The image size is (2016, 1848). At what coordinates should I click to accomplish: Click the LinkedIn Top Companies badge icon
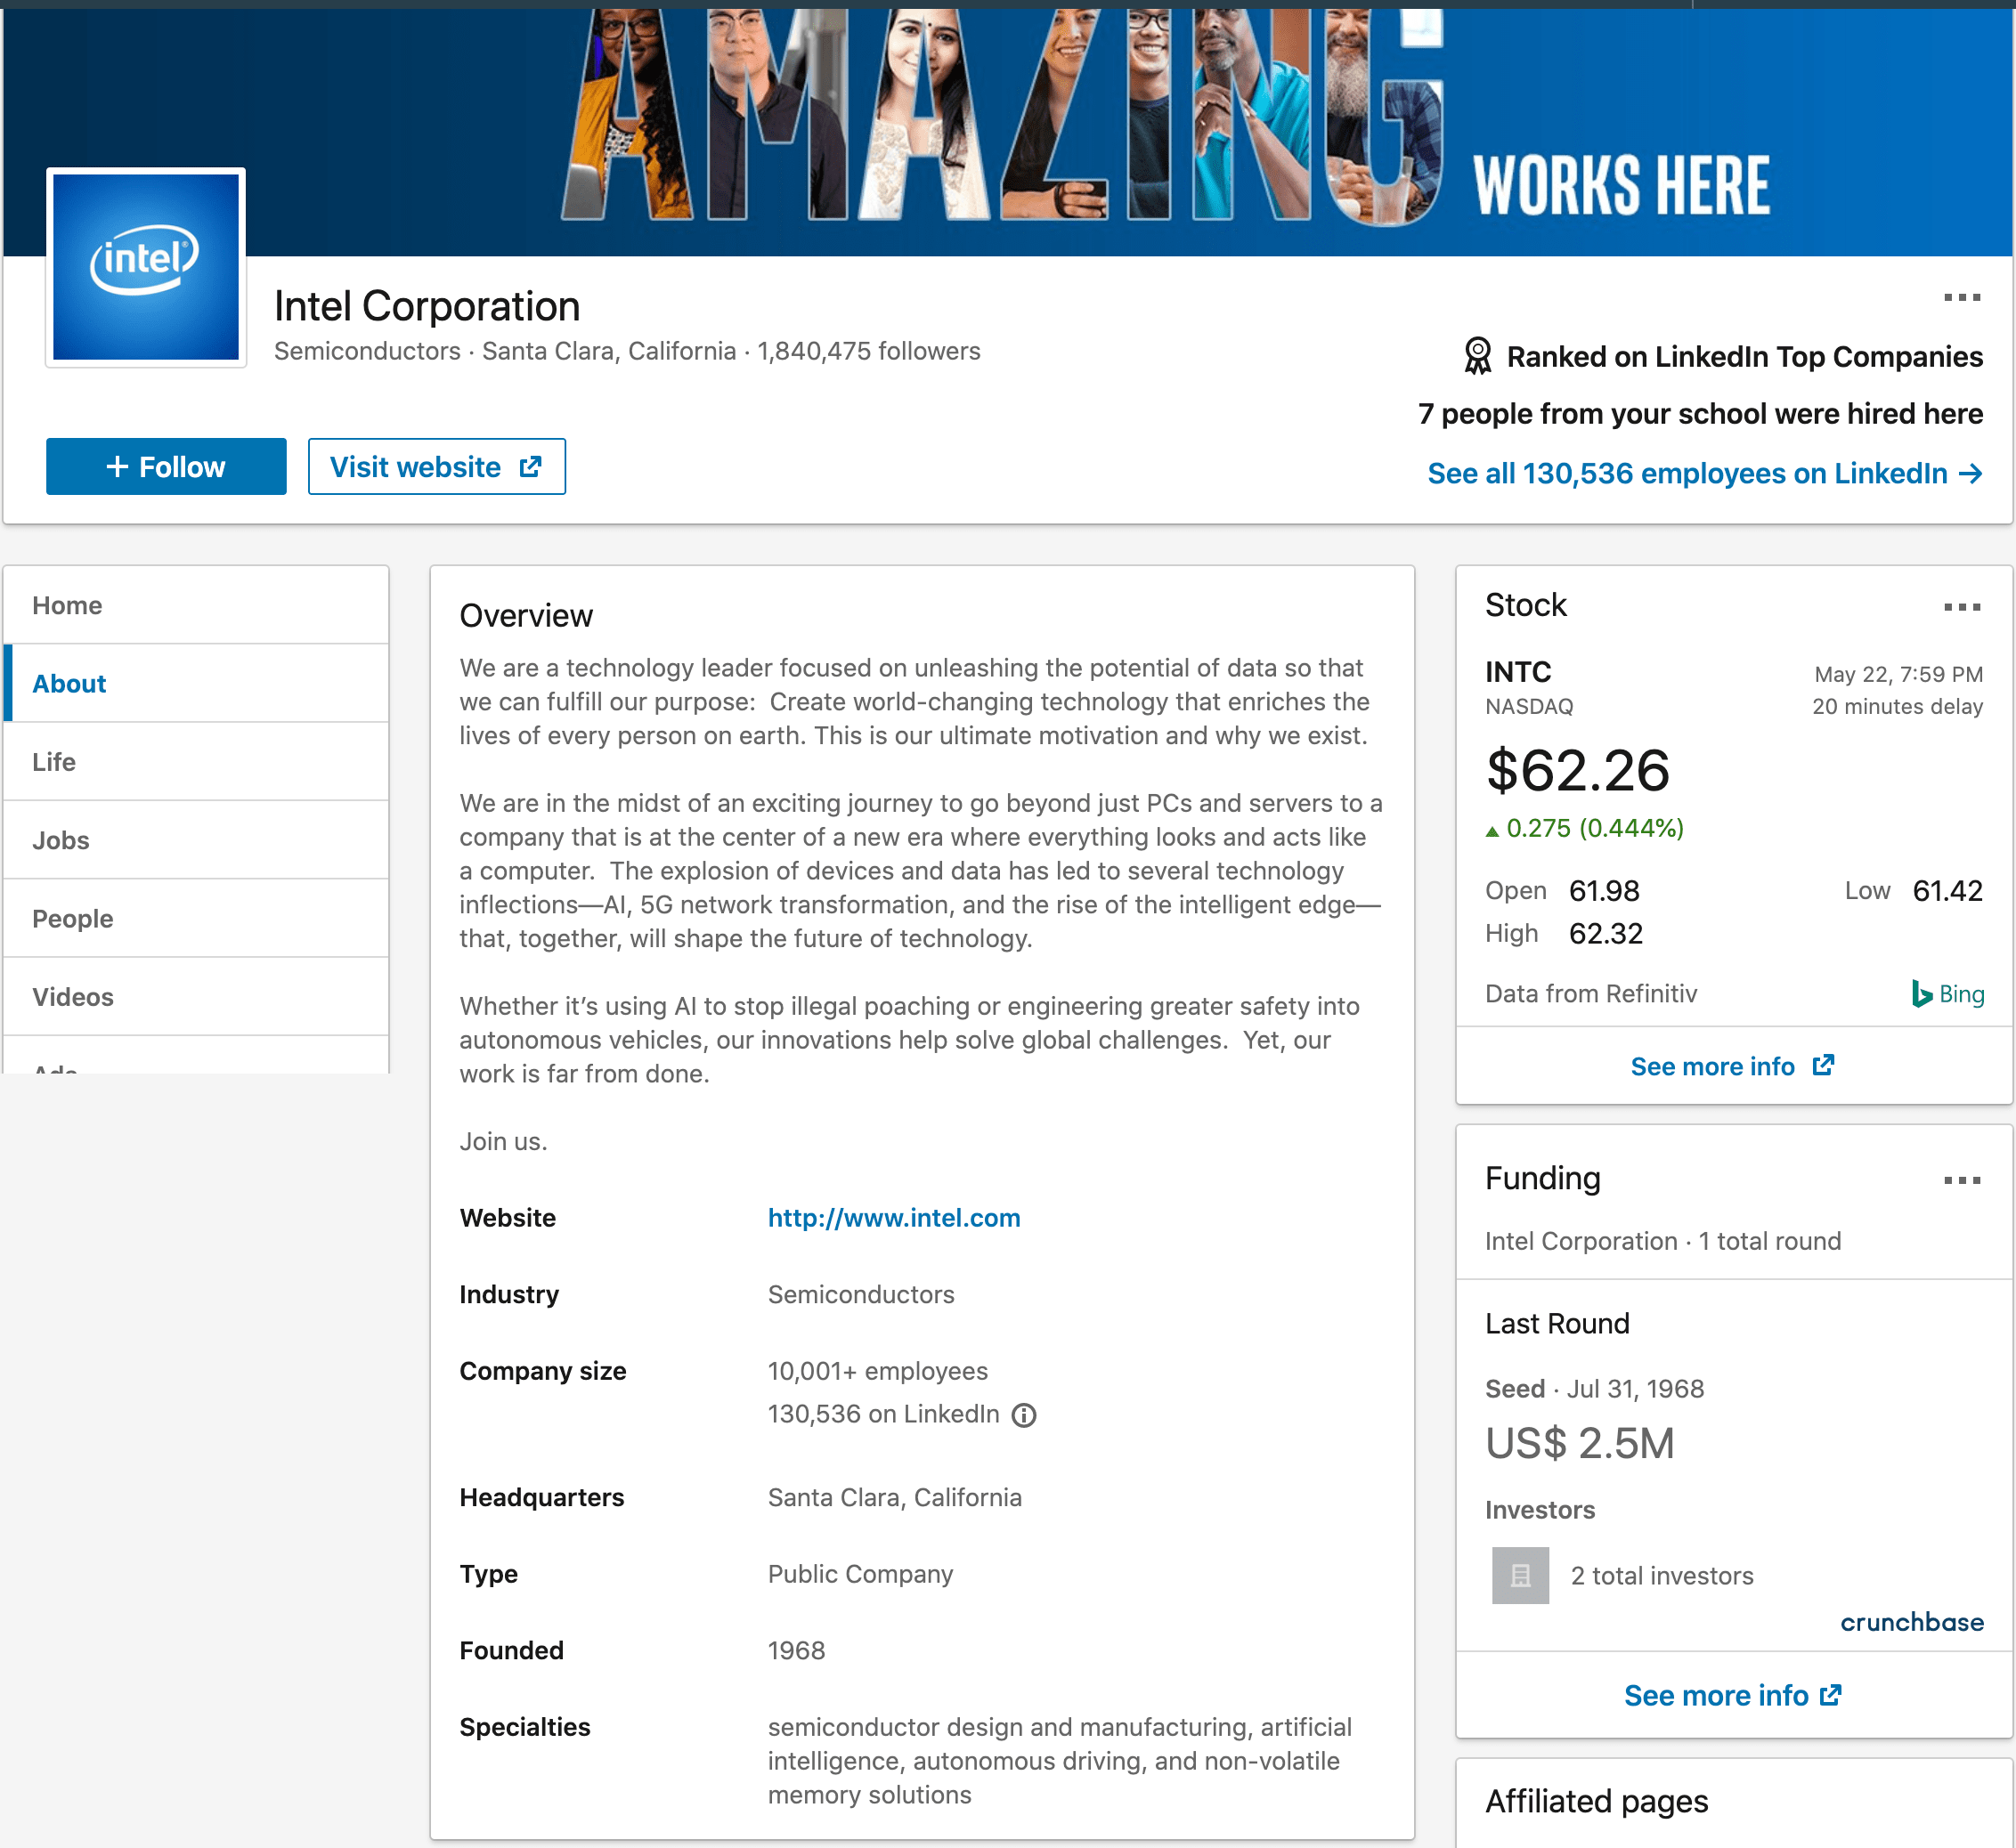[1479, 356]
